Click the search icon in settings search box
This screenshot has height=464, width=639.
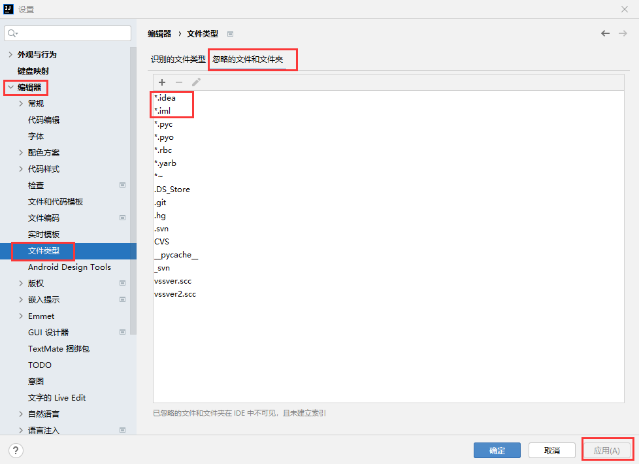[x=13, y=33]
